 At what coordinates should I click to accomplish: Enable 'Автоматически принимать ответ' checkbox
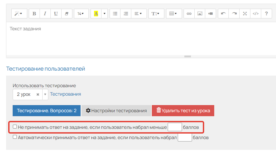click(x=15, y=137)
